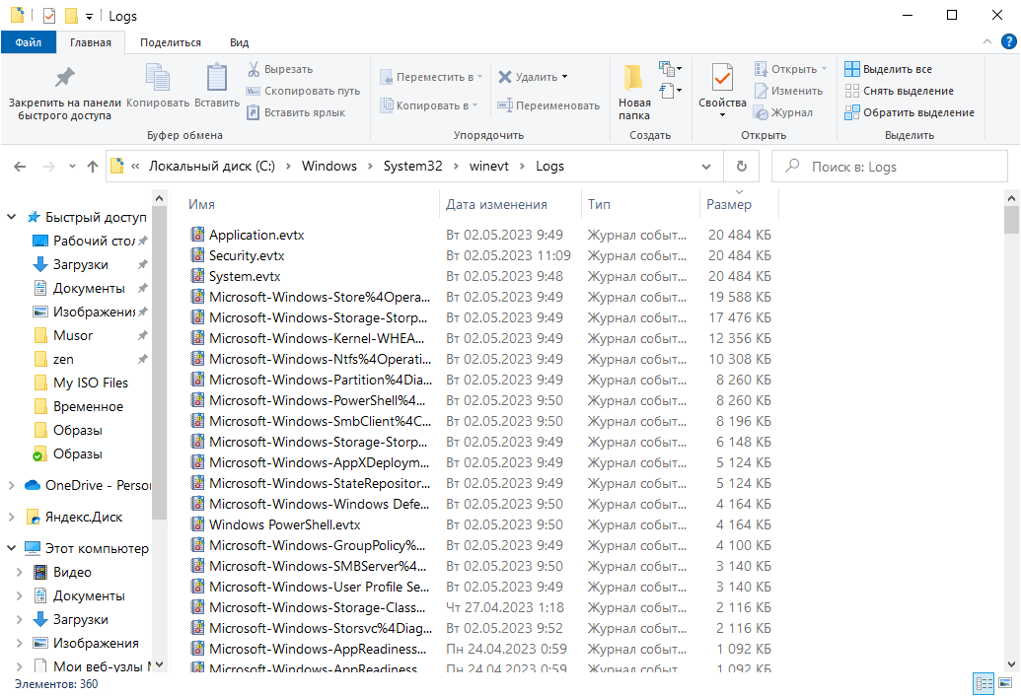This screenshot has height=696, width=1021.
Task: Switch to Поделиться ribbon tab
Action: coord(171,42)
